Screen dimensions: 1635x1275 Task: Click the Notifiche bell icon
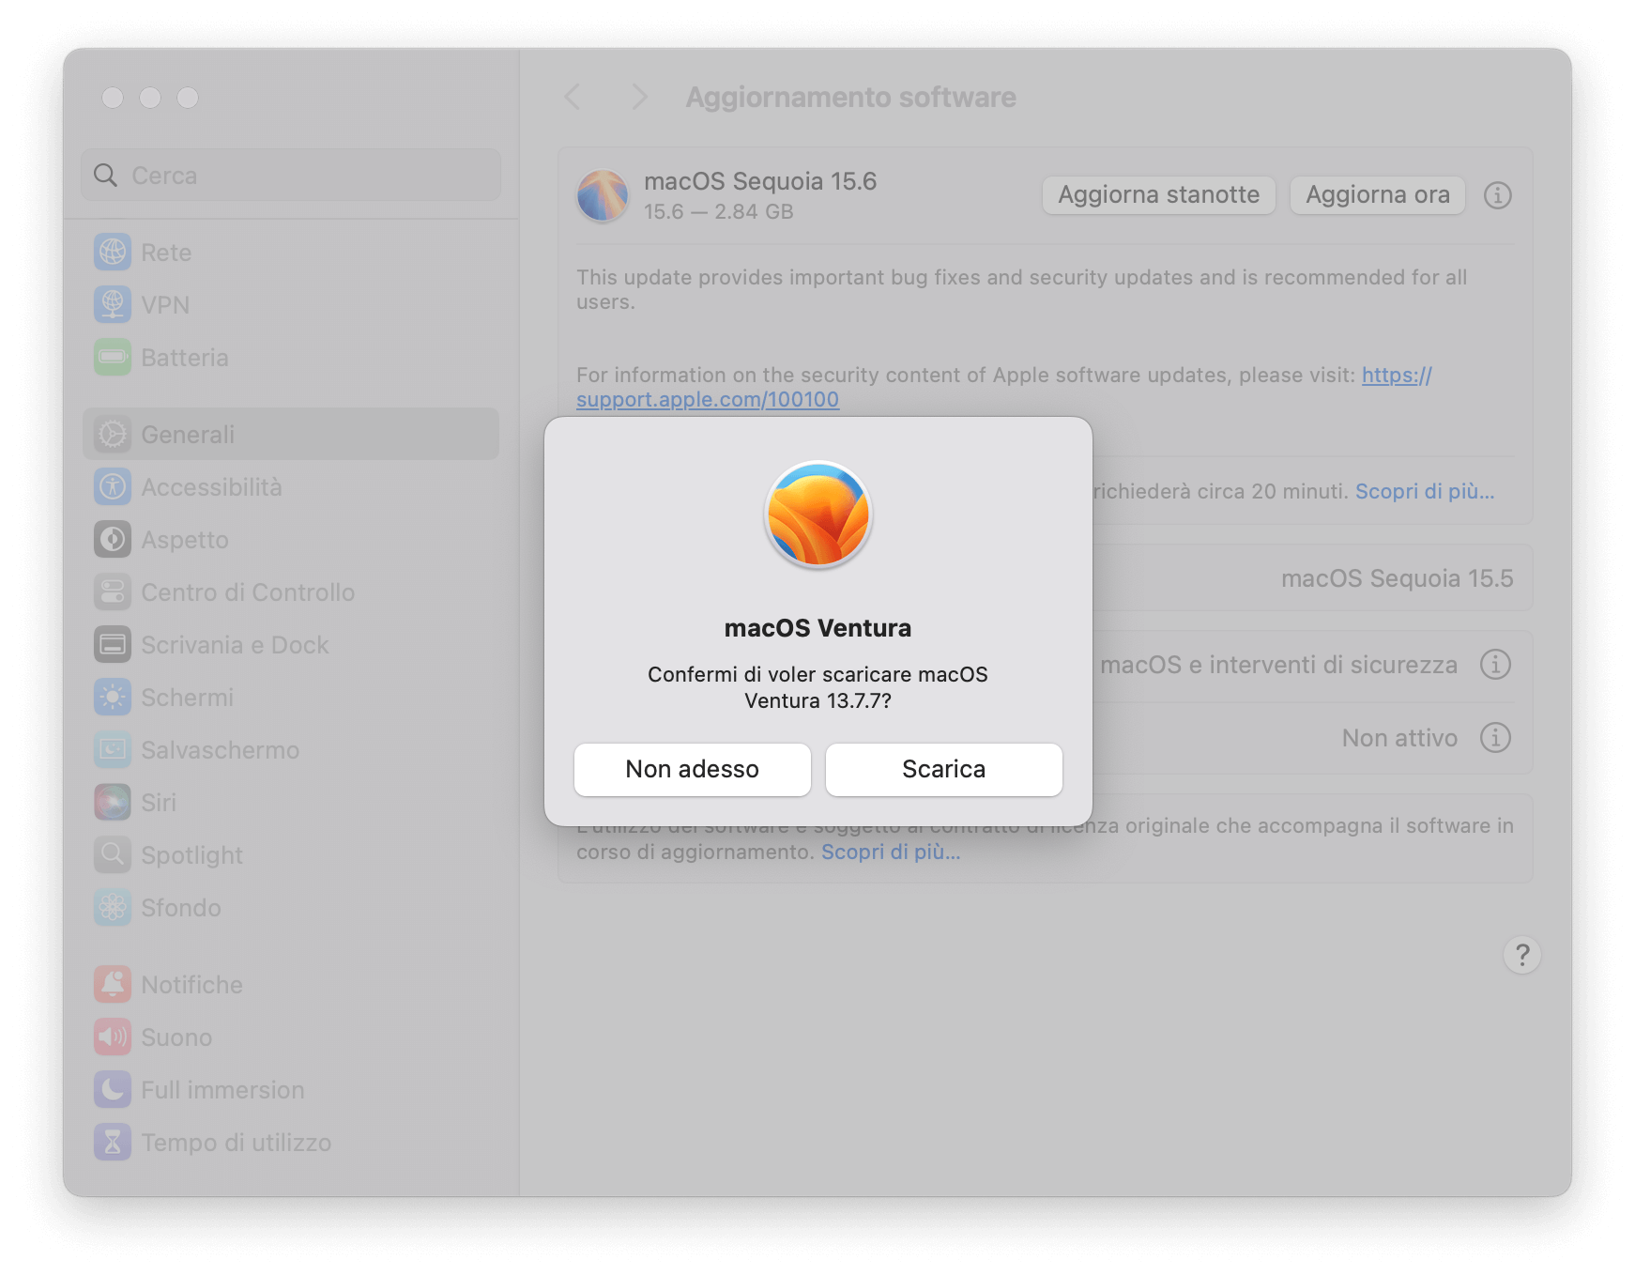[x=113, y=985]
